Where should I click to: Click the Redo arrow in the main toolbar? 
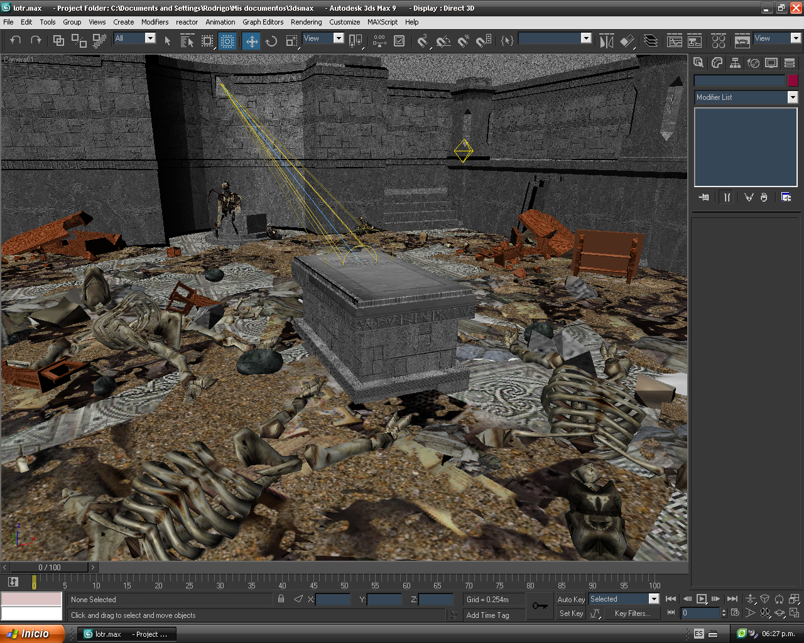36,40
